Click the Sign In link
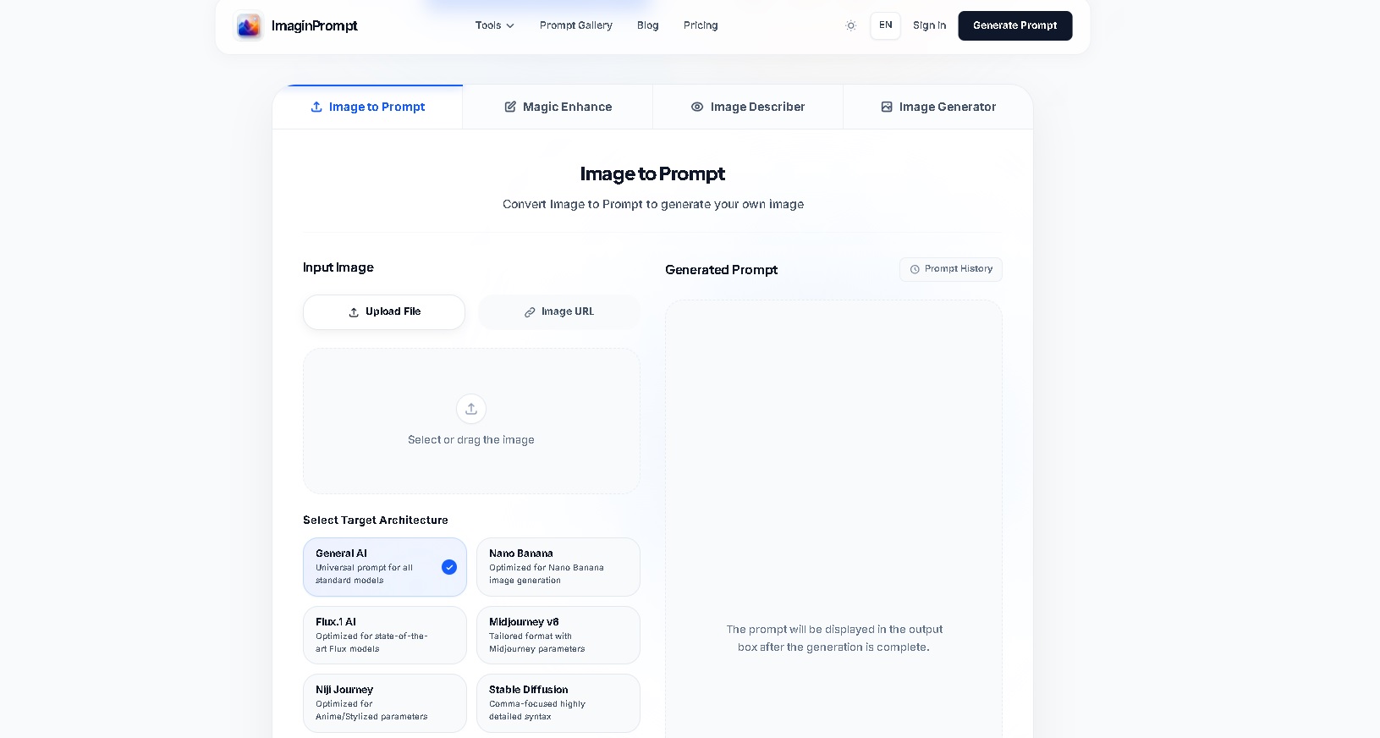 [929, 25]
